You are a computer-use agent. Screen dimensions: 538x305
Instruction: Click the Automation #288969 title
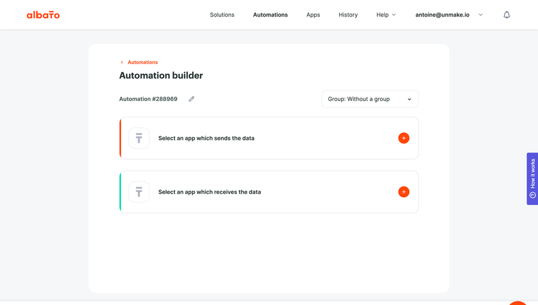[x=148, y=99]
